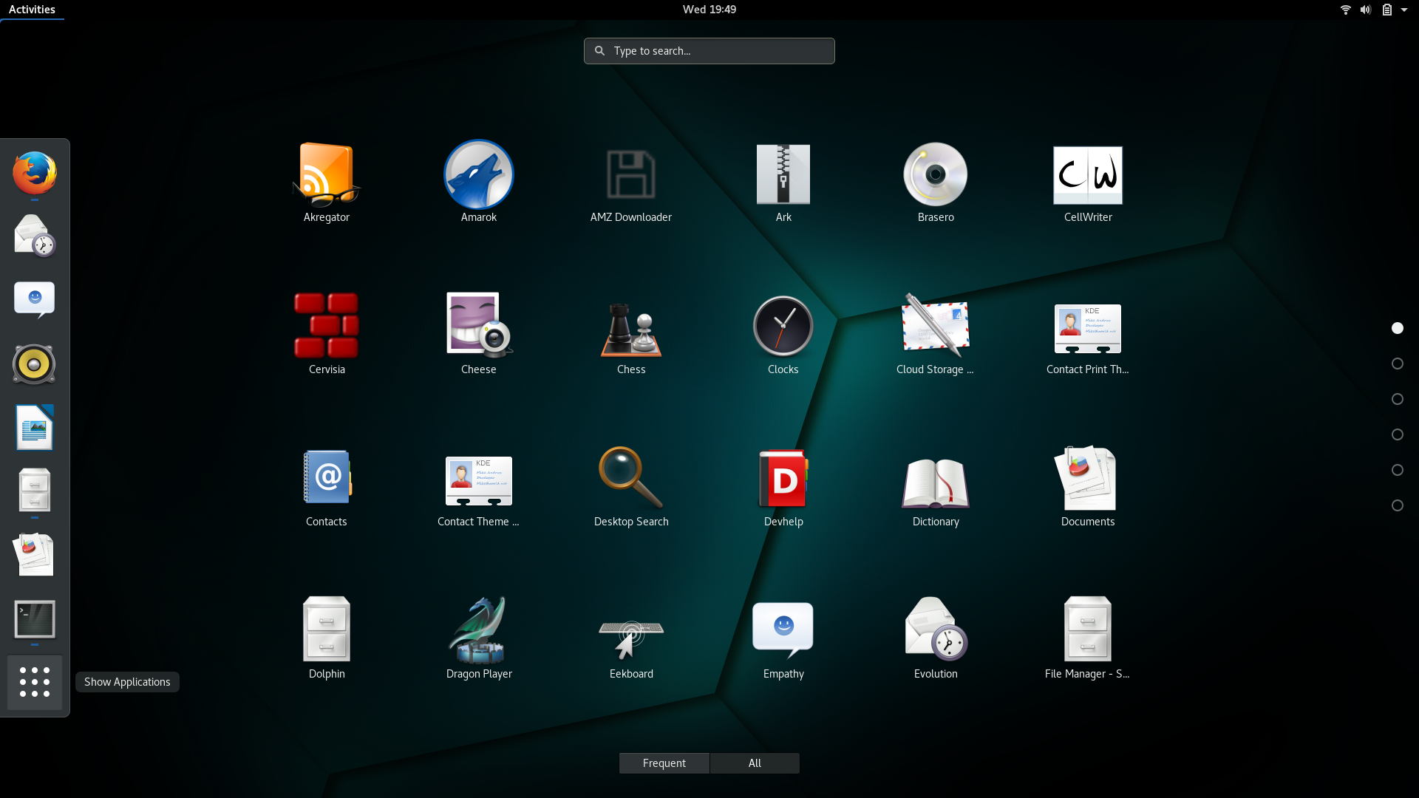Open the system menu dropdown arrow
This screenshot has width=1419, height=798.
point(1404,10)
